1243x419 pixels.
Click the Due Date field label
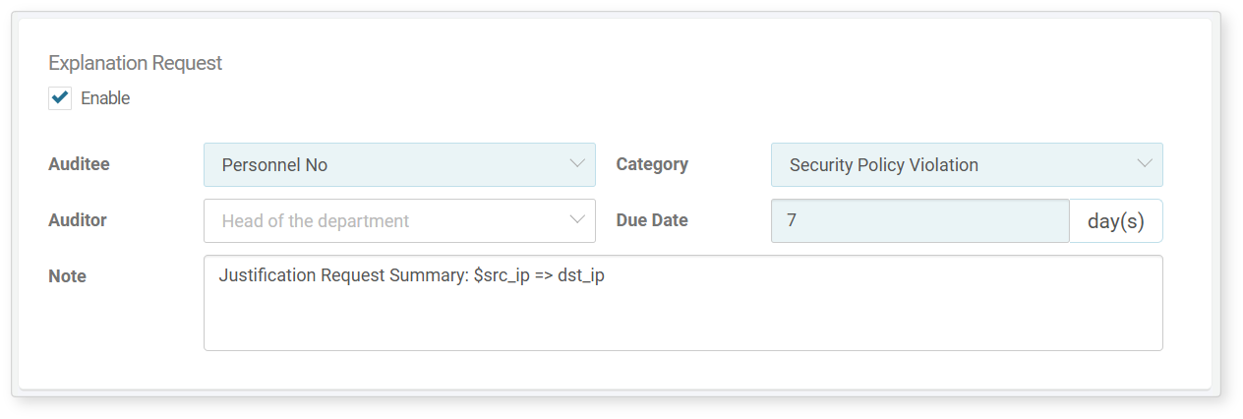click(652, 220)
